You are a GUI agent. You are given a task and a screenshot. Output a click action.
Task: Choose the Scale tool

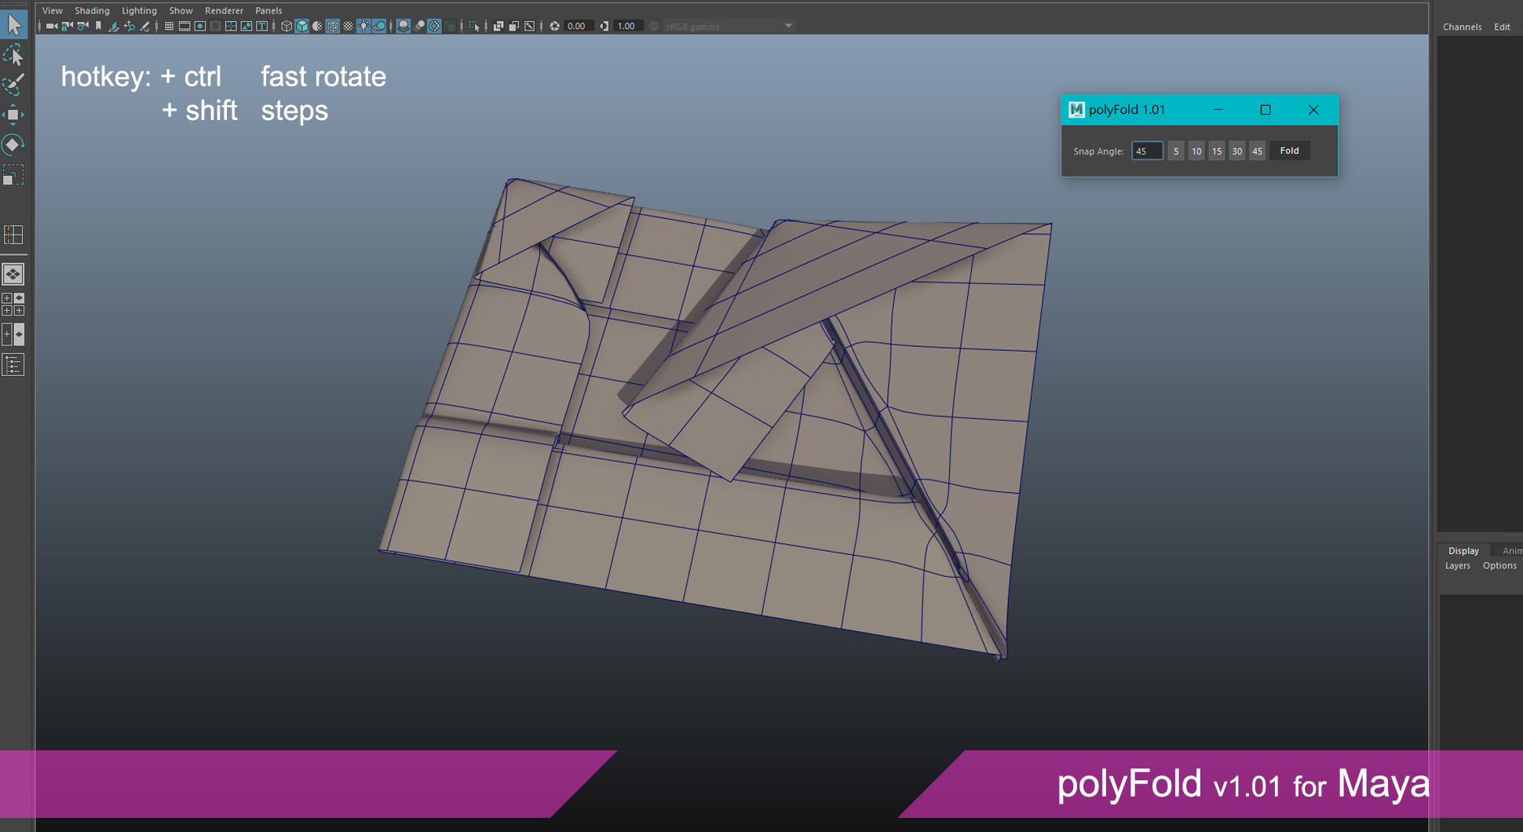(13, 174)
